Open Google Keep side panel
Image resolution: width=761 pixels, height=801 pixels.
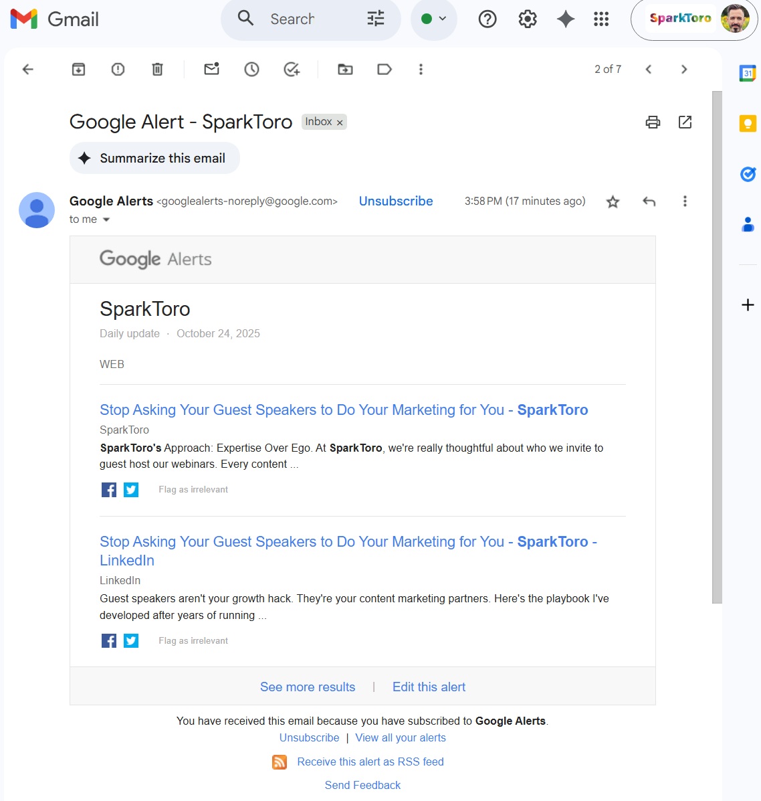748,123
